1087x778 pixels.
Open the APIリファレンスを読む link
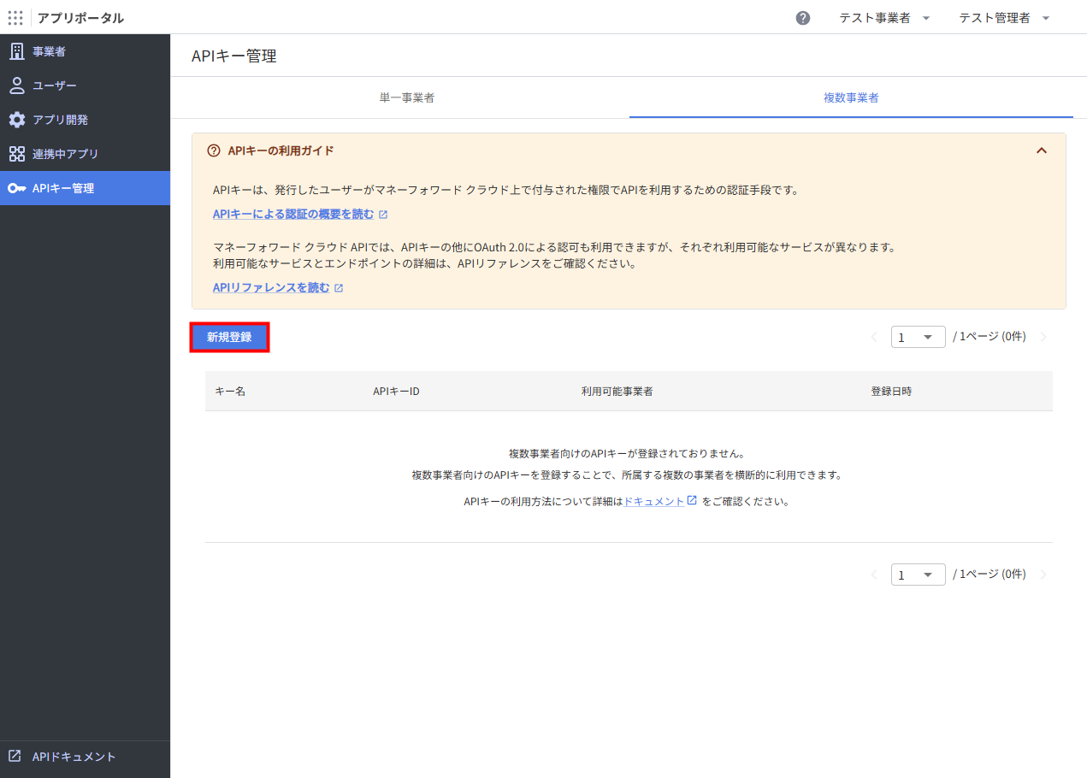coord(271,288)
